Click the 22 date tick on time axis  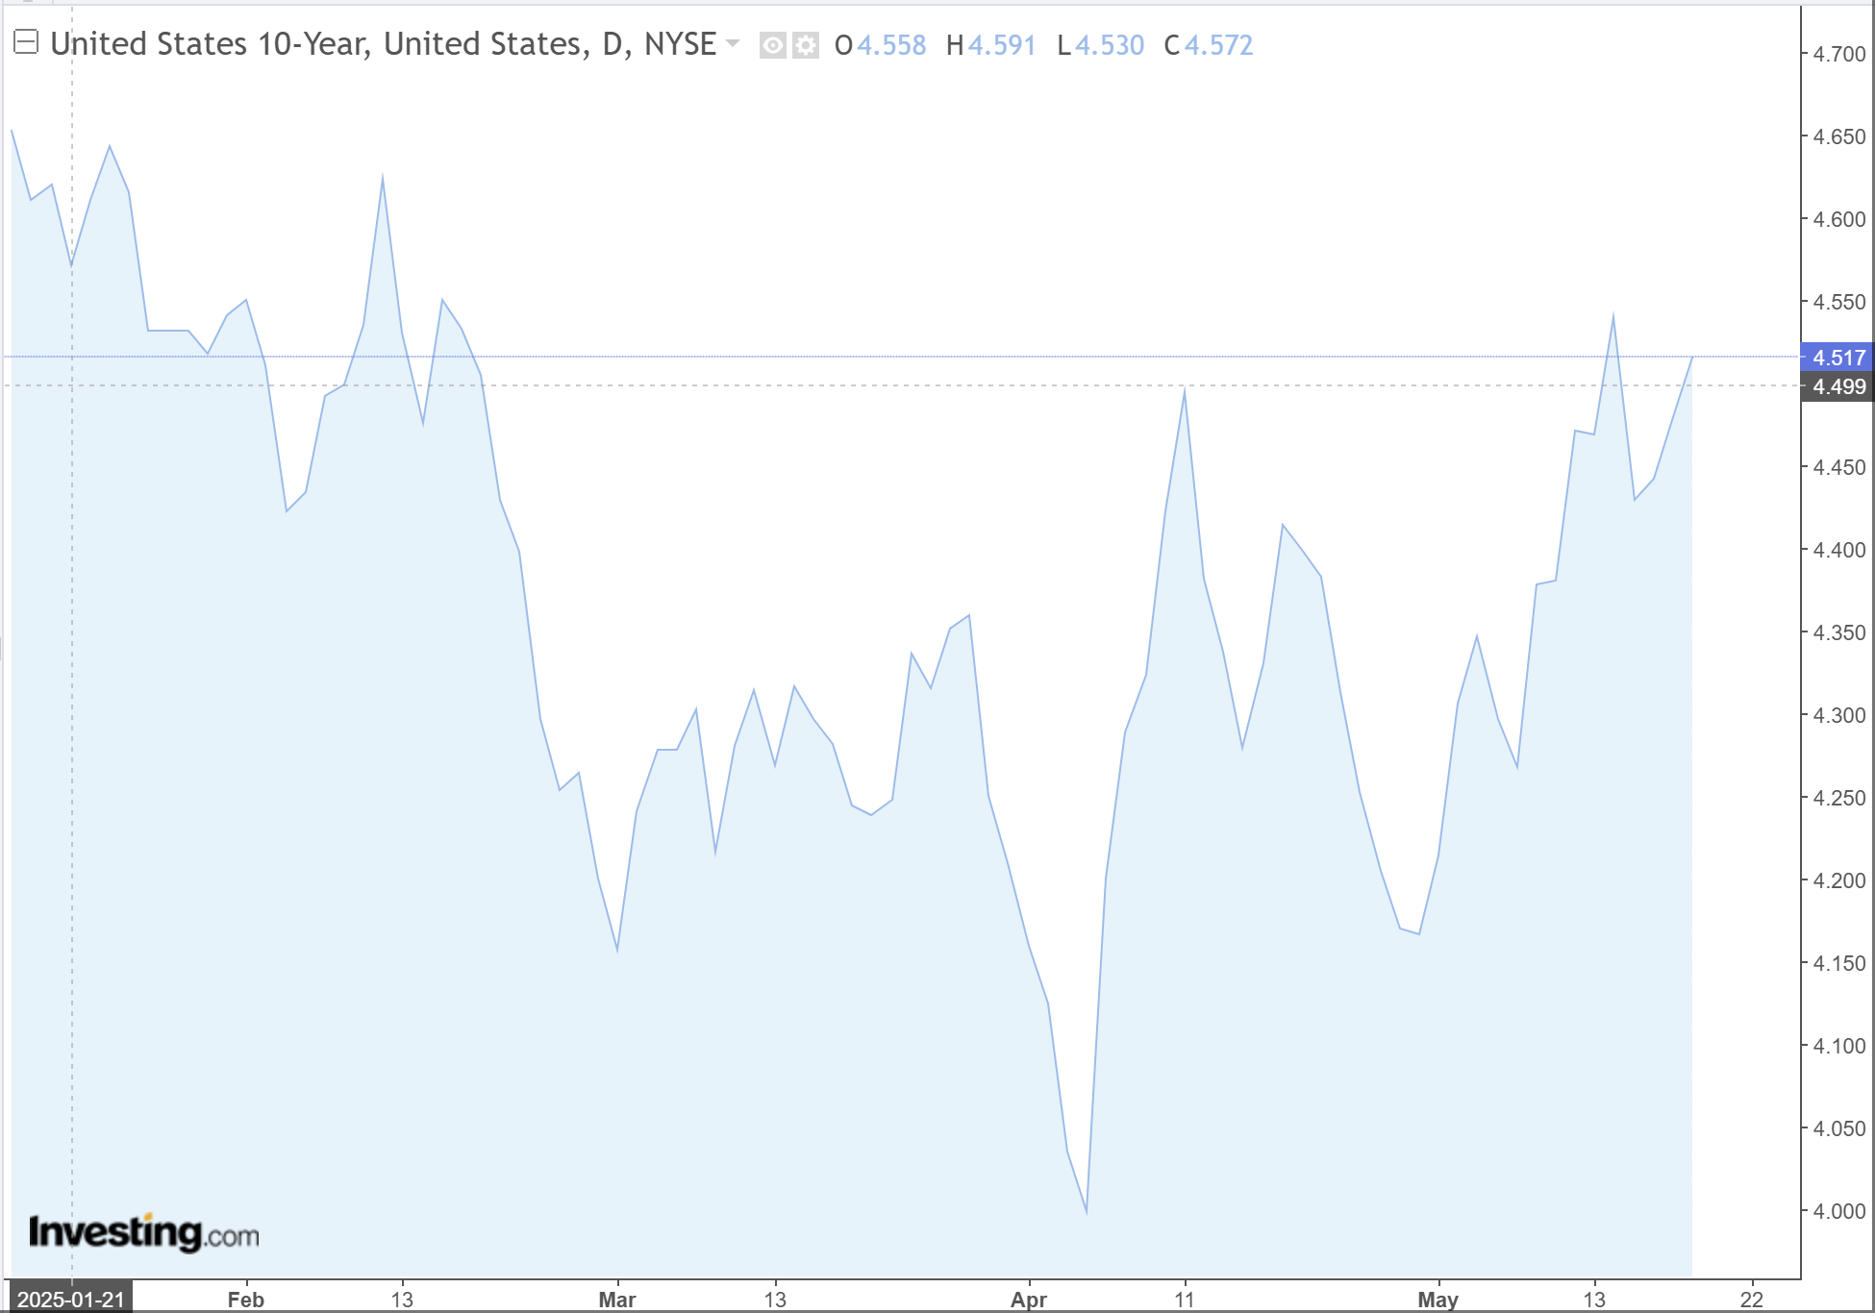1751,1300
